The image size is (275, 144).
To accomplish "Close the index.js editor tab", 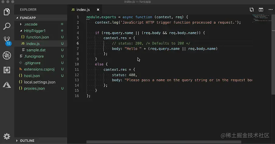I will 98,10.
